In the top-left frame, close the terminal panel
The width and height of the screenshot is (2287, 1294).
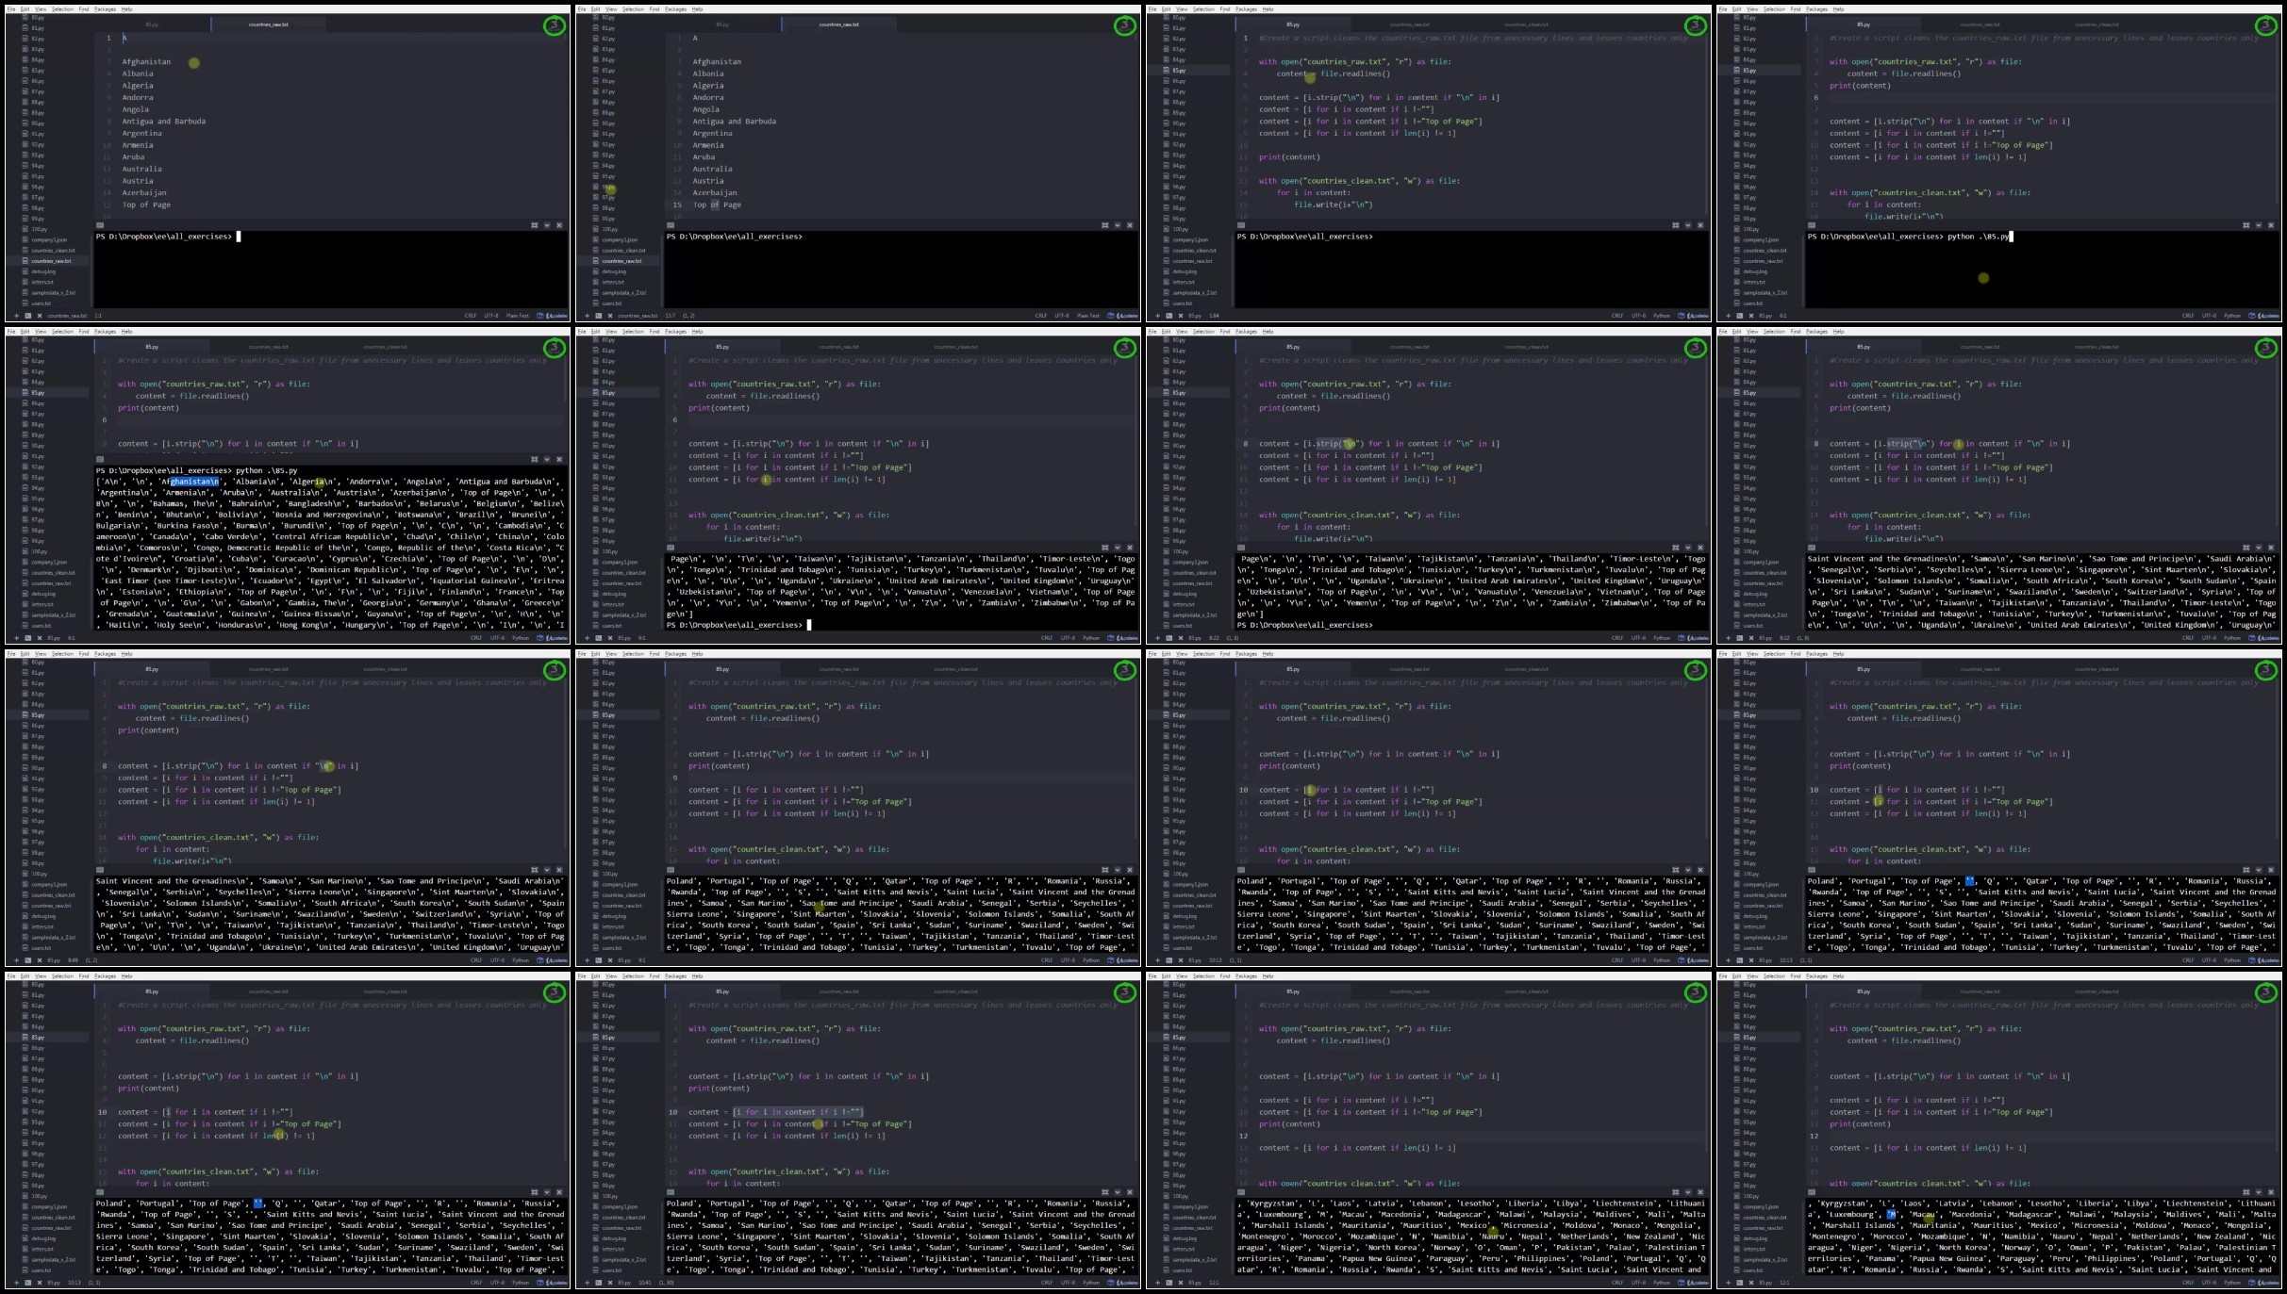tap(559, 225)
